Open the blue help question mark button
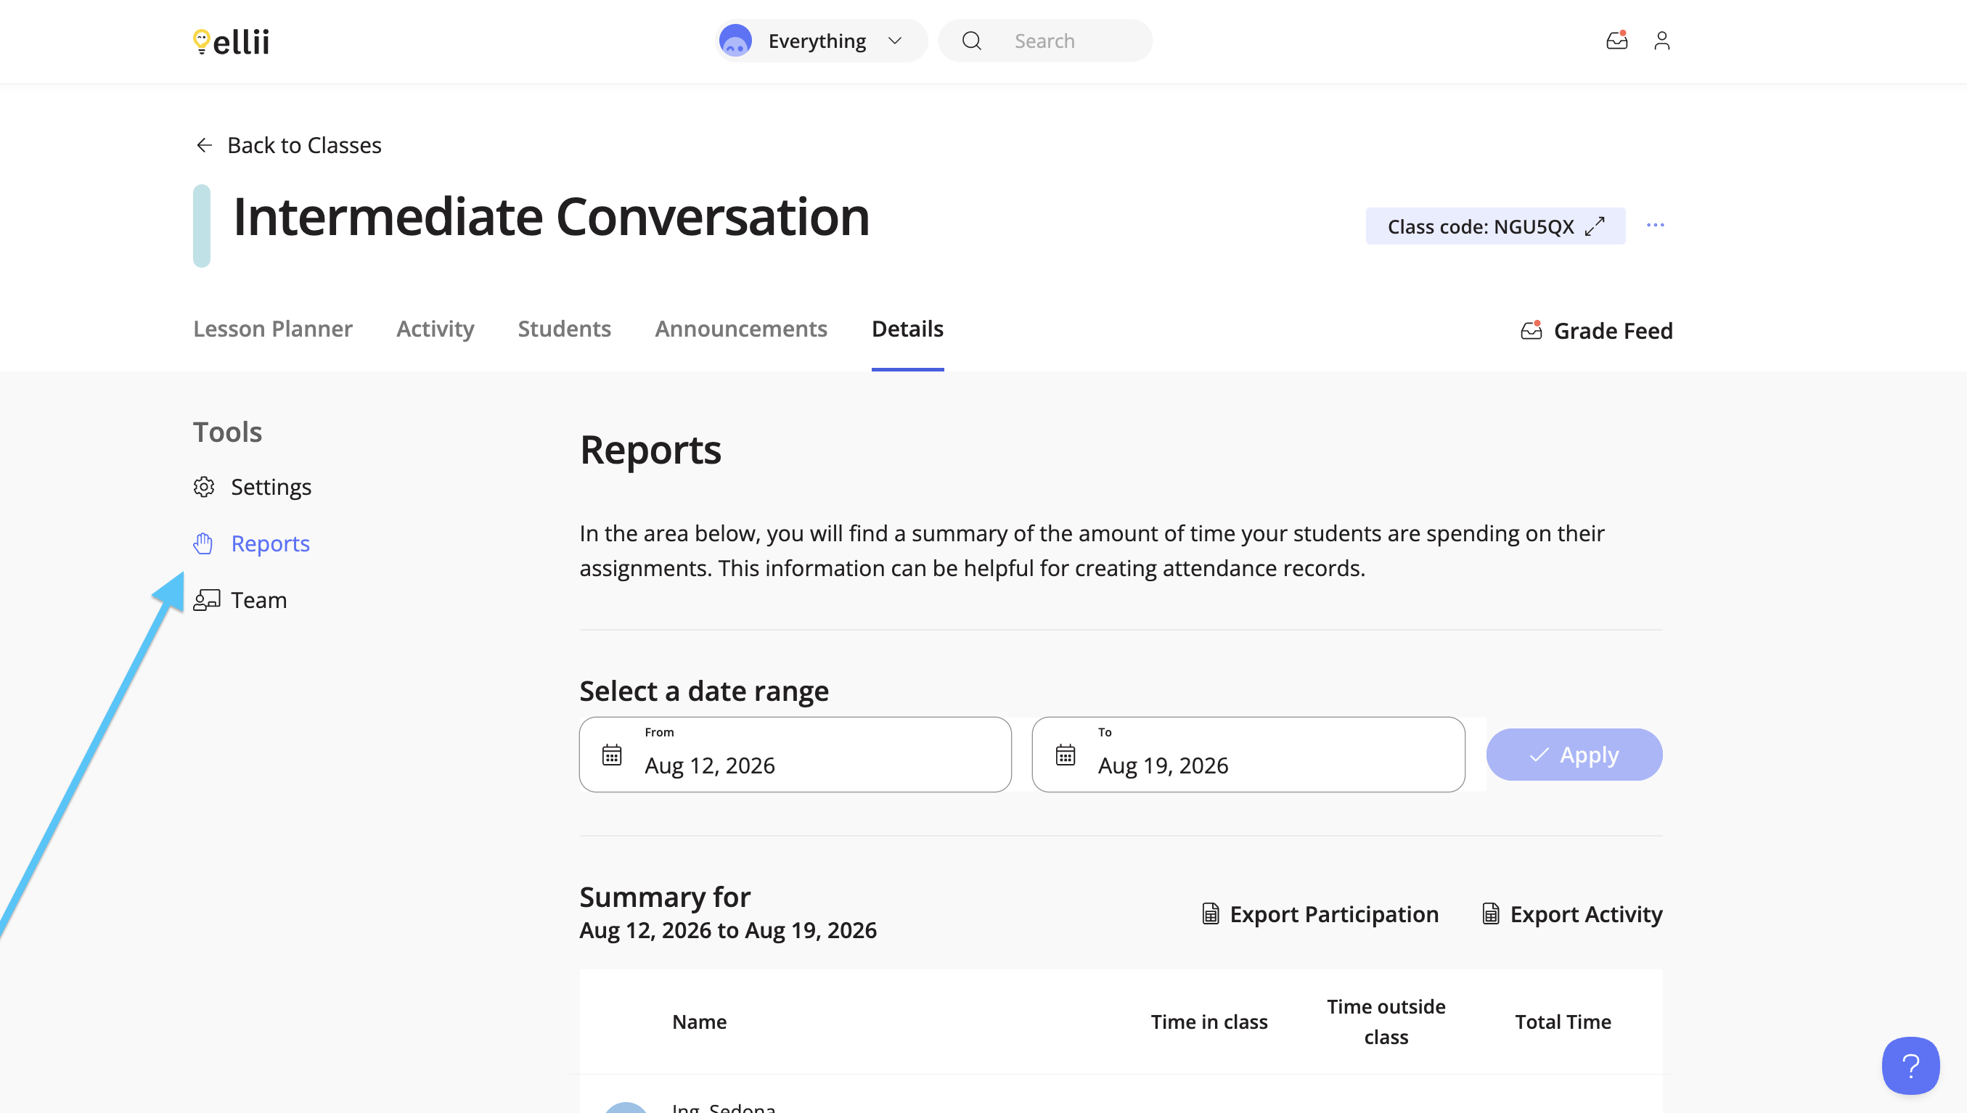This screenshot has height=1113, width=1967. (1910, 1066)
